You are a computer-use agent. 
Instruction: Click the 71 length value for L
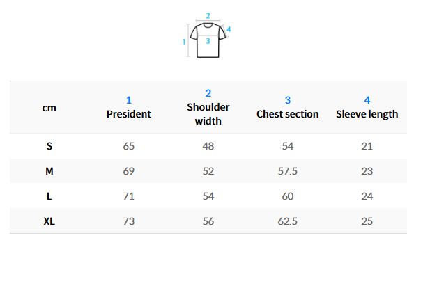point(129,196)
